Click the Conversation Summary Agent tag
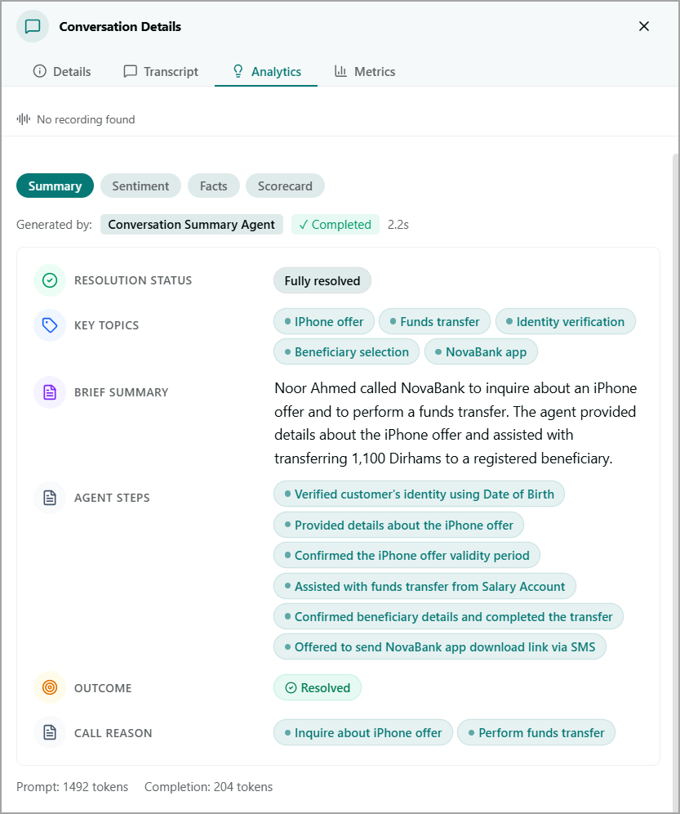 [x=191, y=224]
